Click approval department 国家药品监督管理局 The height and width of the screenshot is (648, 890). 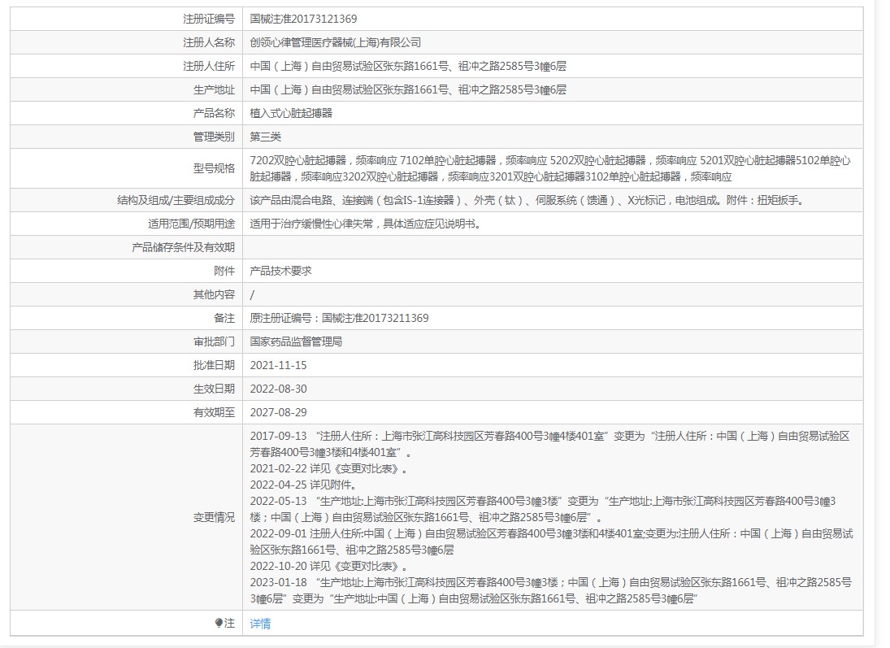point(297,342)
